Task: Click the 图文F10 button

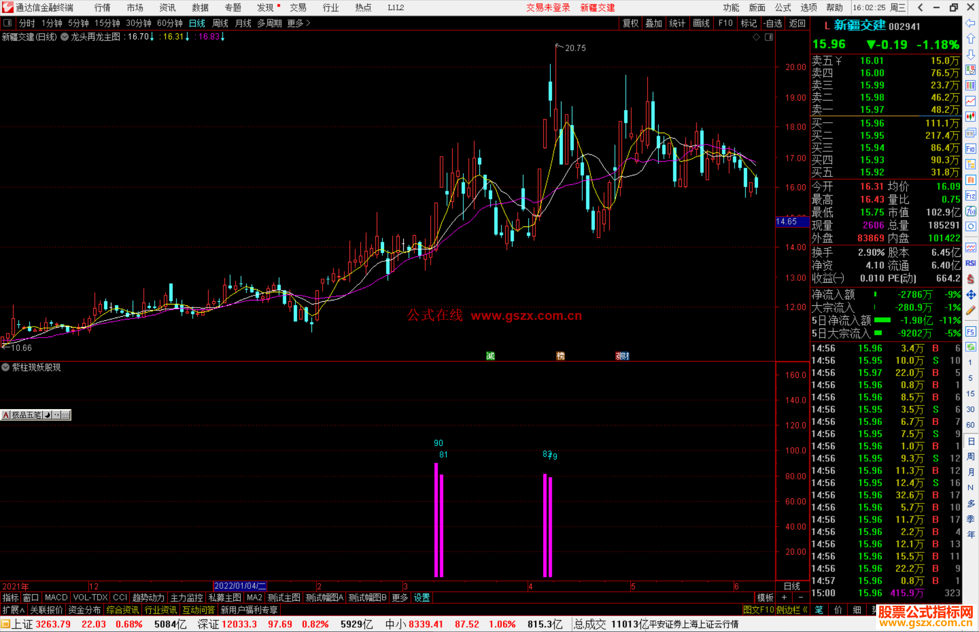Action: (759, 610)
